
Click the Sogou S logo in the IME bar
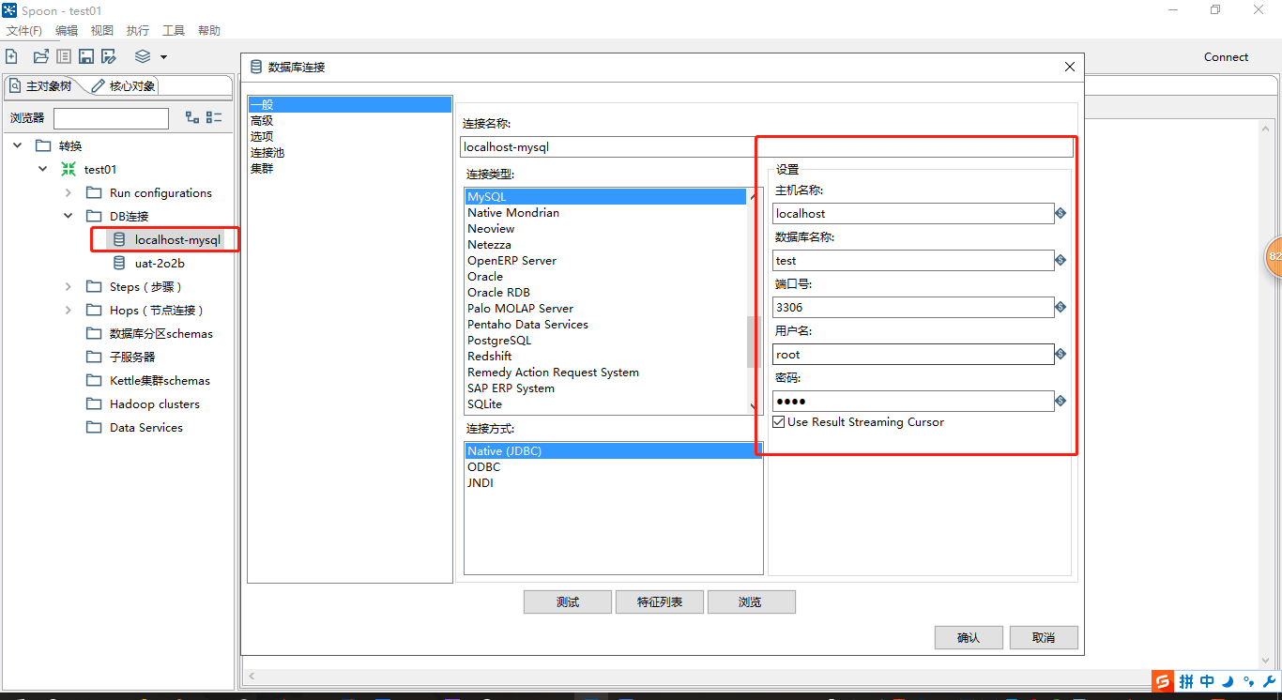1163,681
